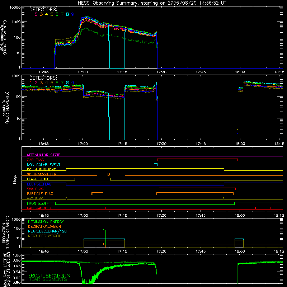Click 17:30 tick label of the Flags plot

(161, 216)
